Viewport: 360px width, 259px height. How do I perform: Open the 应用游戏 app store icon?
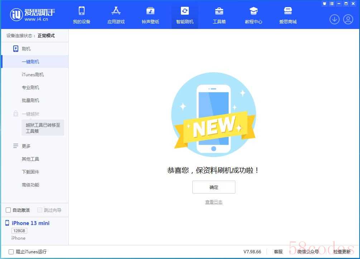pos(116,11)
